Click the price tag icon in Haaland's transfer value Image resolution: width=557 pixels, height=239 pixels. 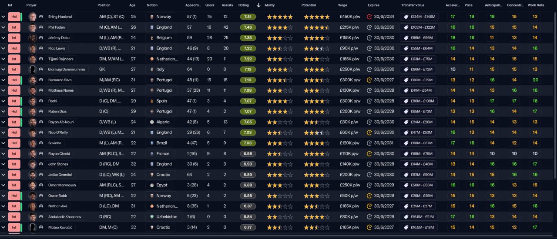pyautogui.click(x=406, y=17)
